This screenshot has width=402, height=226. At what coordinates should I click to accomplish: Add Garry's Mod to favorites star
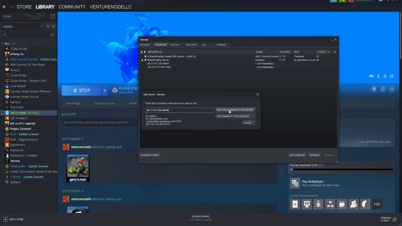click(391, 89)
